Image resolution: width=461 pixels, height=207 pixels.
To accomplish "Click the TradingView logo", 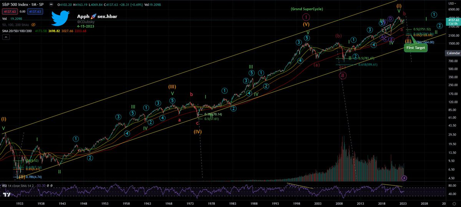I will [7, 195].
